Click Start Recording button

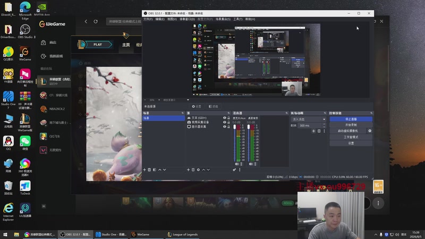[351, 125]
